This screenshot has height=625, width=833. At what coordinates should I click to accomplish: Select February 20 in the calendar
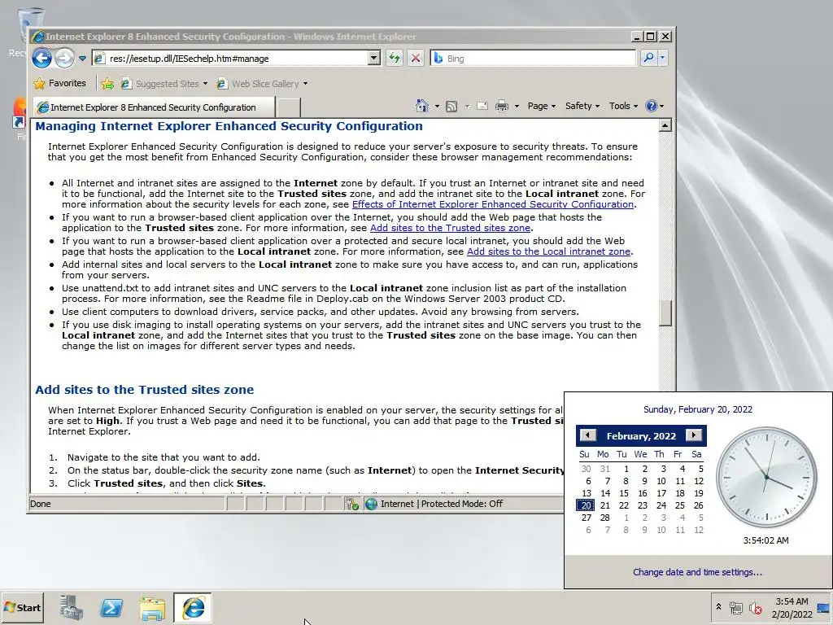click(586, 505)
